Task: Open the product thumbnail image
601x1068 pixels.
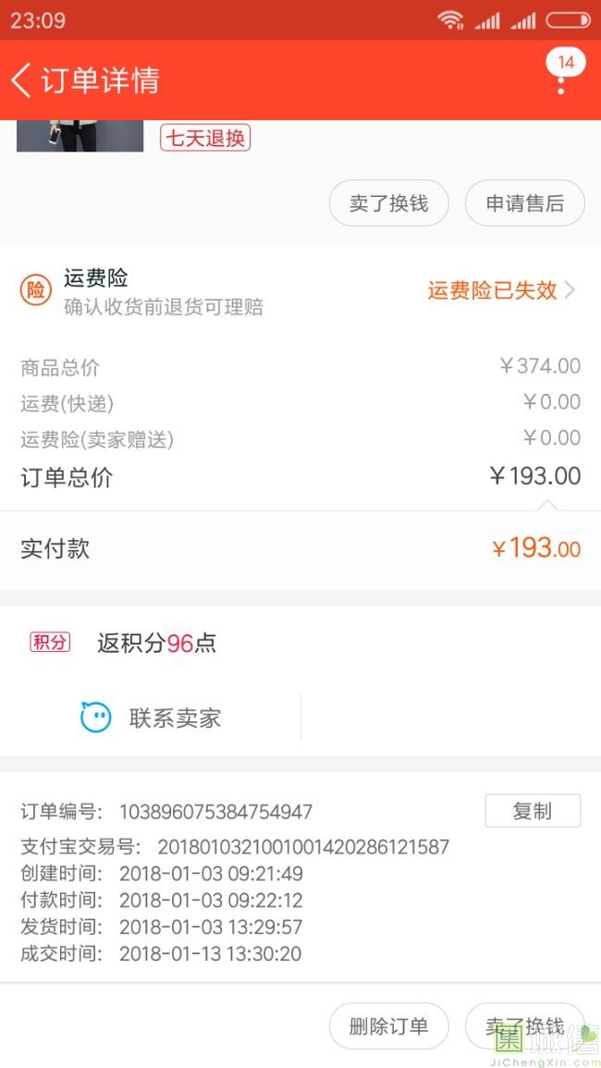Action: click(x=80, y=136)
